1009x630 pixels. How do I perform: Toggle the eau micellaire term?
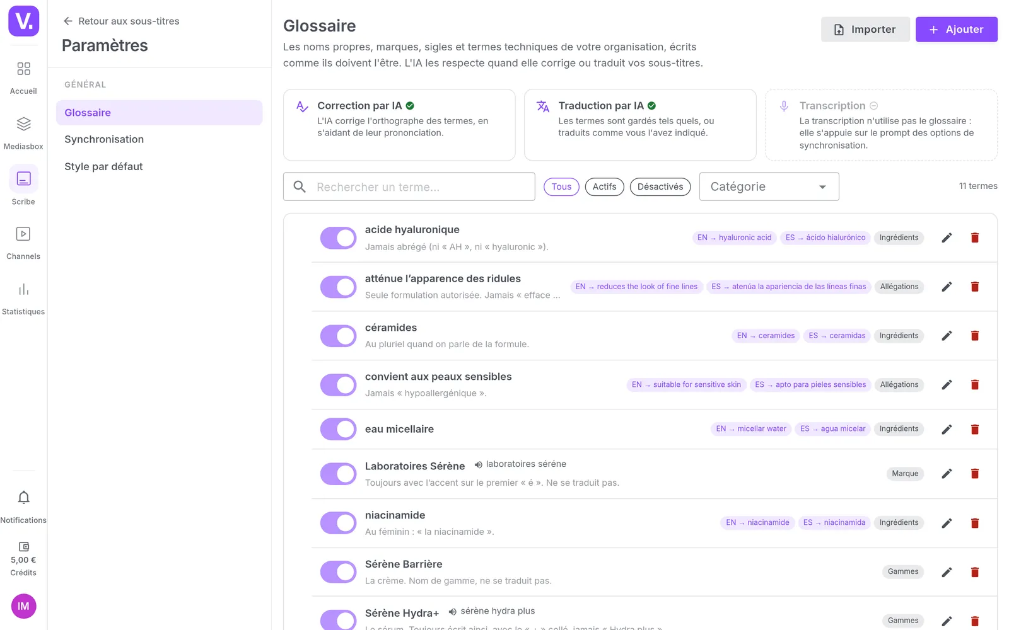click(339, 429)
